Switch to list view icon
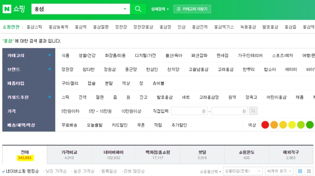Image resolution: width=315 pixels, height=176 pixels. coord(300,171)
